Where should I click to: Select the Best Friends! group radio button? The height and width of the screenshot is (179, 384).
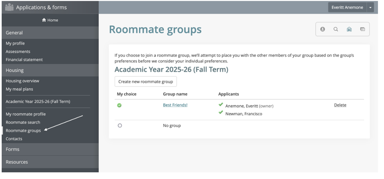tap(119, 105)
